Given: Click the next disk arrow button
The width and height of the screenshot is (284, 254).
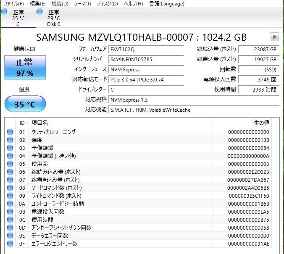Looking at the screenshot, I should (275, 37).
